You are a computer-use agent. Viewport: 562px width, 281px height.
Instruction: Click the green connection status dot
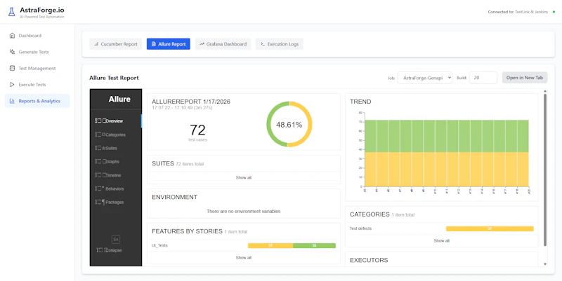click(554, 12)
